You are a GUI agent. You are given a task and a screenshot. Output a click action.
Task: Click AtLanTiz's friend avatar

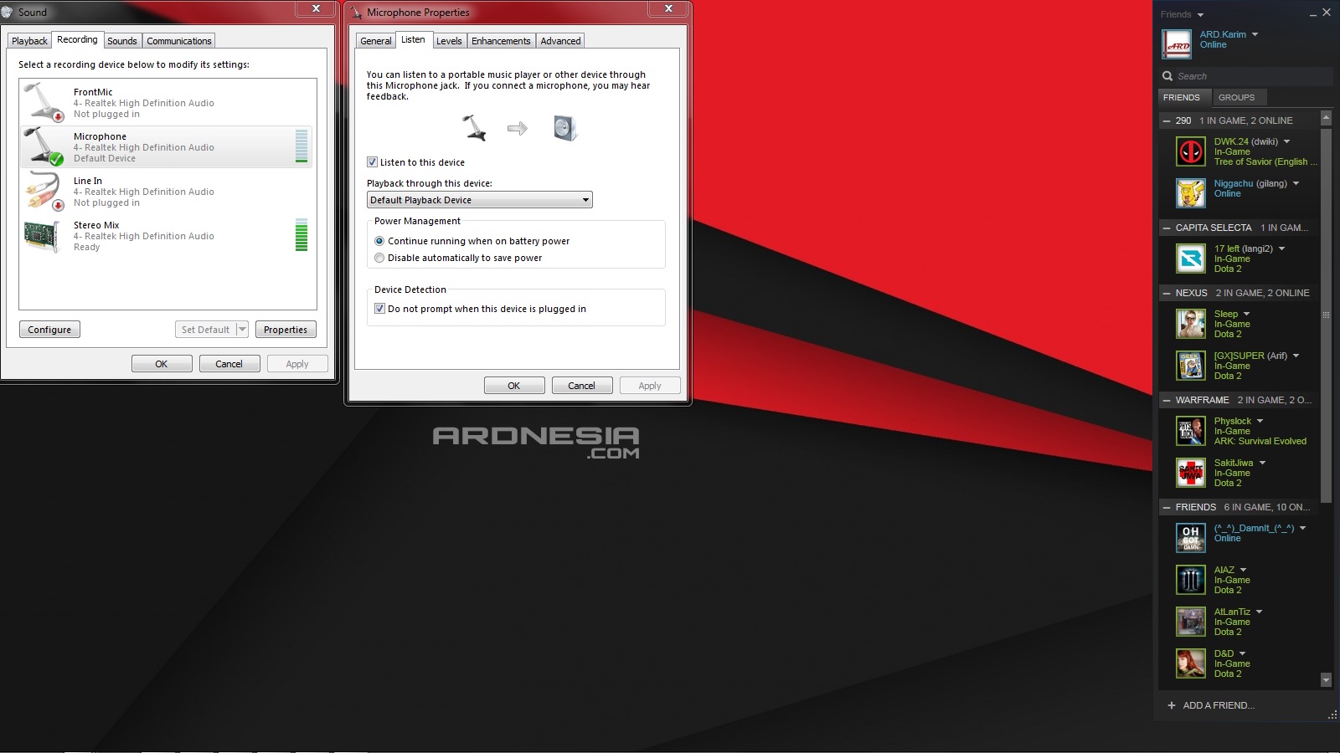coord(1191,622)
